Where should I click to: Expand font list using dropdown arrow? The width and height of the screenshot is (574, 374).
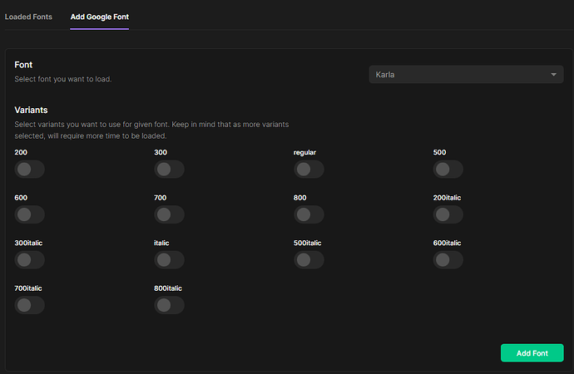point(553,75)
